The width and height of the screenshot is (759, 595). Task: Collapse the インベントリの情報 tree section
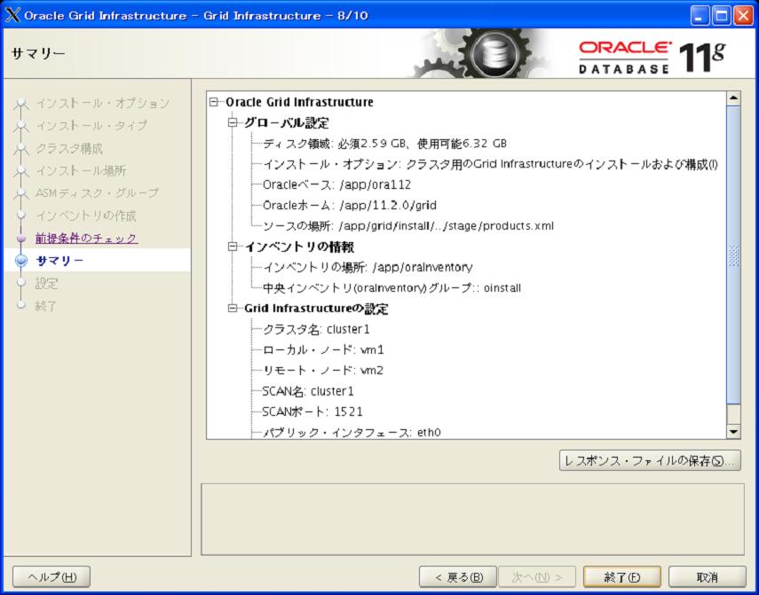(233, 247)
